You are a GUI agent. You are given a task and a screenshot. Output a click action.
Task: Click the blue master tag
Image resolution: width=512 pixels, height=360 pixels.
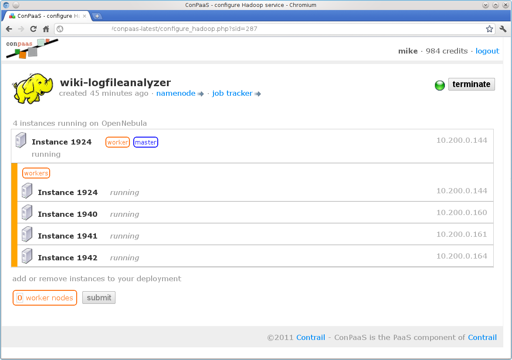(x=146, y=142)
